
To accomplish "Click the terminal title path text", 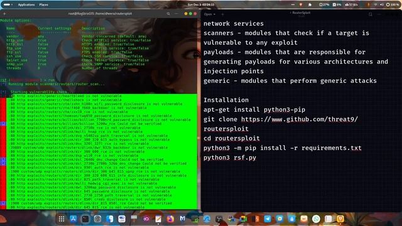I will pos(100,14).
